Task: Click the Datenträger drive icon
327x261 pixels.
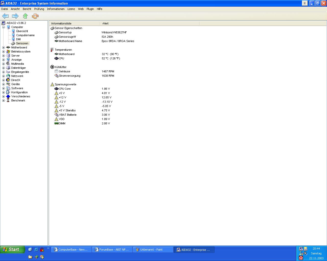Action: click(8, 68)
